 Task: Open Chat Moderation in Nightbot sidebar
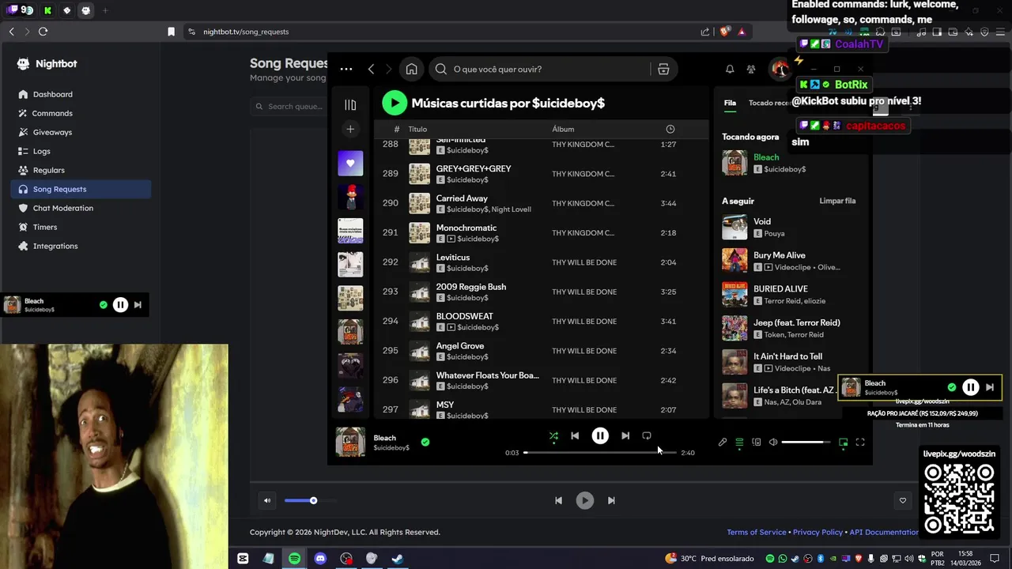click(81, 208)
